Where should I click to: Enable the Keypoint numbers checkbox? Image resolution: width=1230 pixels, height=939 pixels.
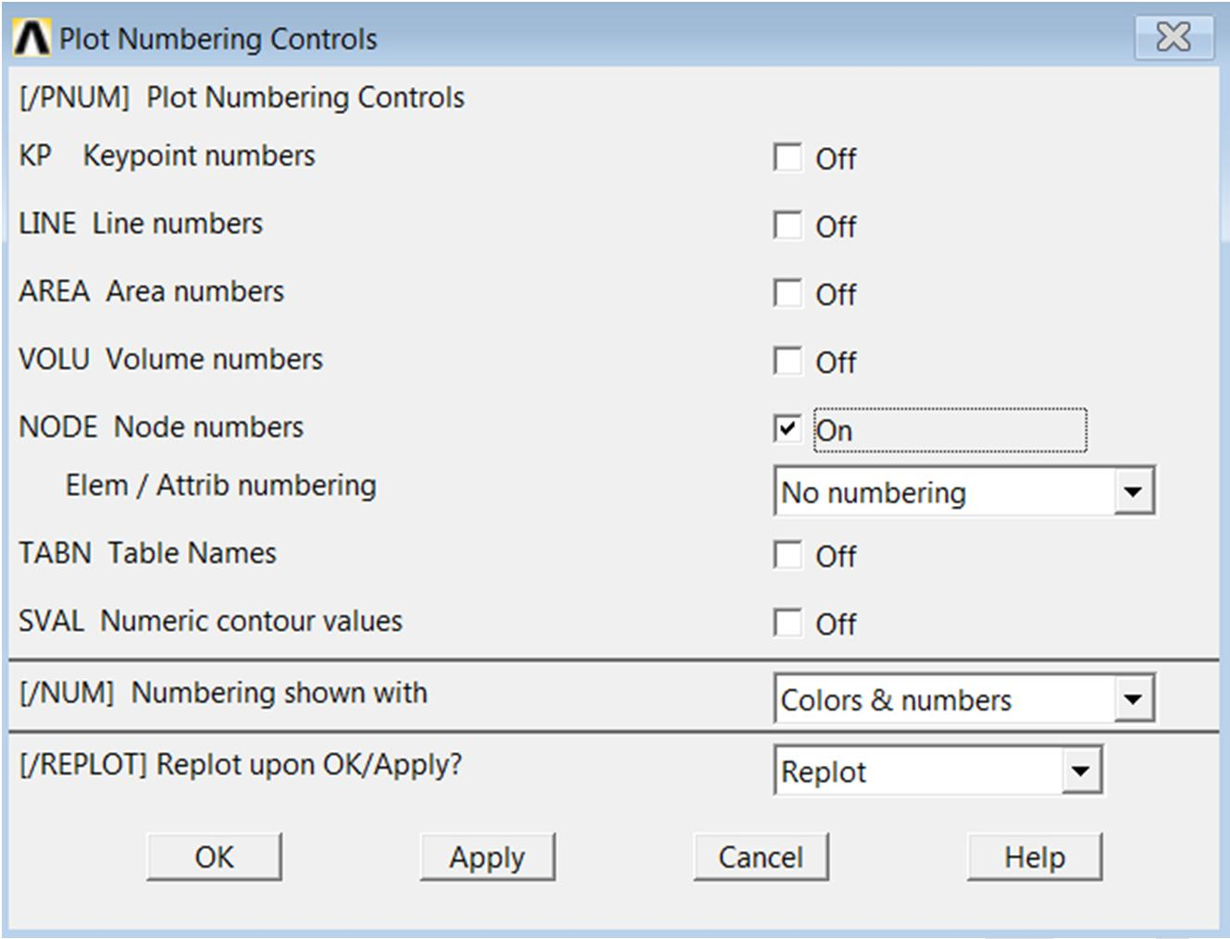[788, 157]
